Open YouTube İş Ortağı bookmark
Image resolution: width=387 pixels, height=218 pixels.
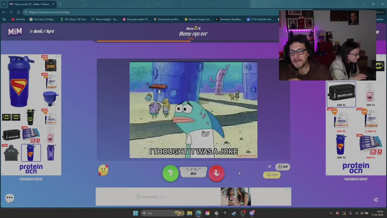click(x=42, y=19)
